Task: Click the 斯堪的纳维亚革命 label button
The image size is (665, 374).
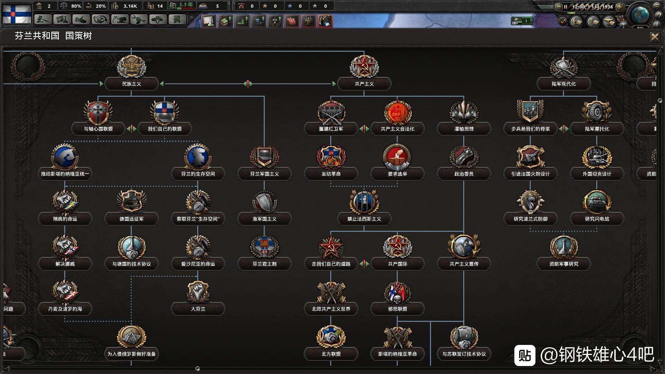Action: click(397, 354)
